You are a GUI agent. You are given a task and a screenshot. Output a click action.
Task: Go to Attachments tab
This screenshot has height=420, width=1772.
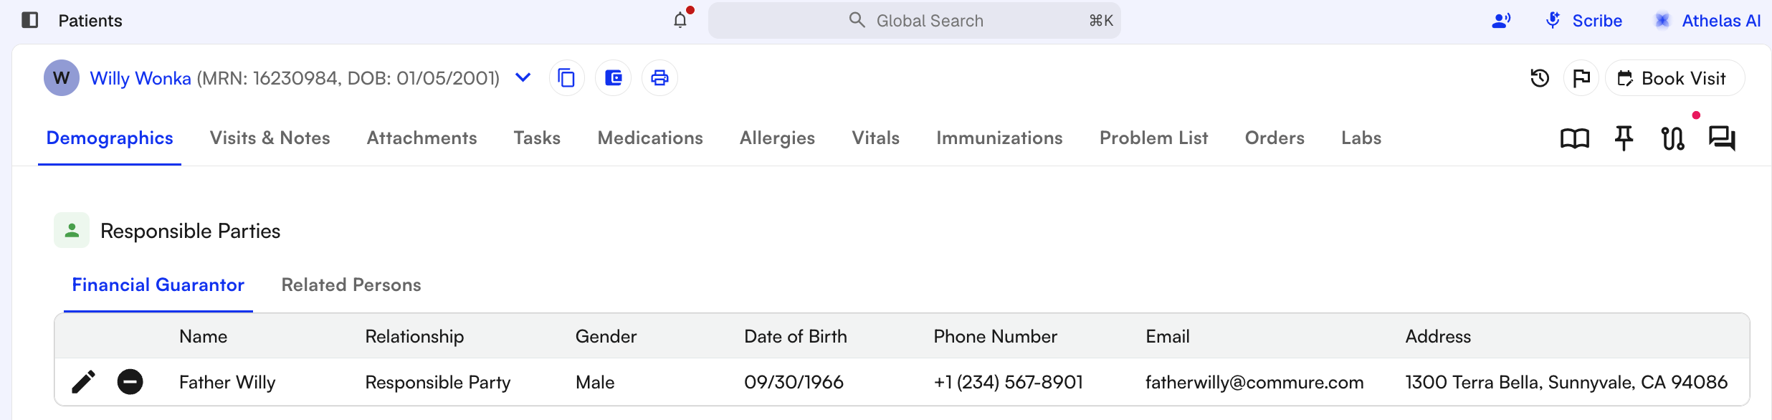[422, 138]
